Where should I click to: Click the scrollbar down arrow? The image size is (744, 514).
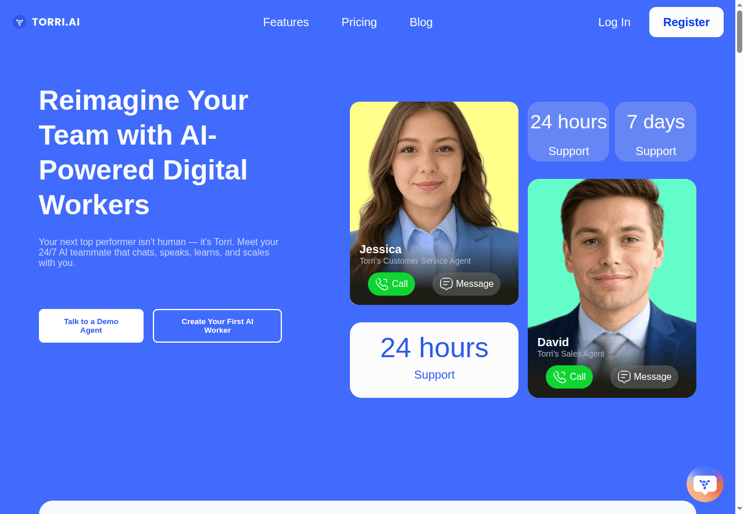coord(739,509)
